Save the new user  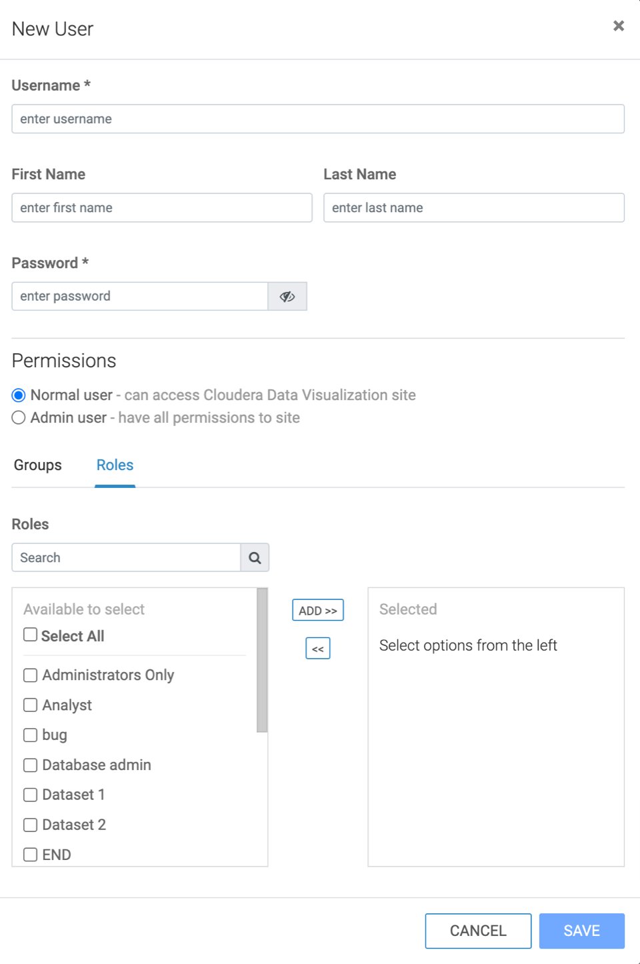(581, 931)
